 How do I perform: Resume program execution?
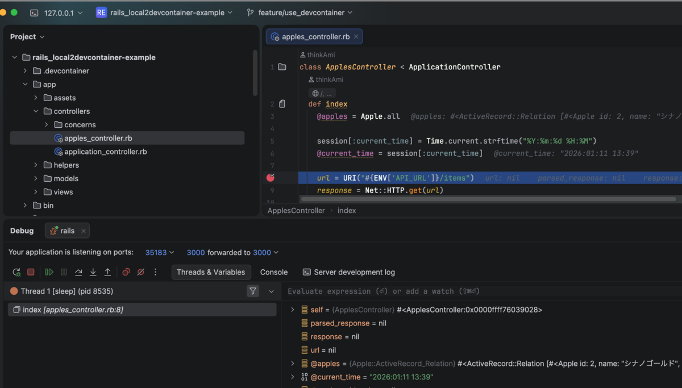pos(49,272)
